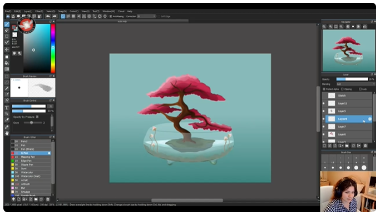
Task: Click the Ooze slider handle
Action: tap(32, 123)
